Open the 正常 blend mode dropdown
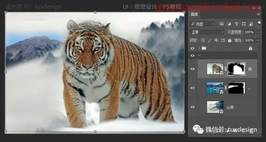Image resolution: width=266 pixels, height=142 pixels. (x=207, y=32)
